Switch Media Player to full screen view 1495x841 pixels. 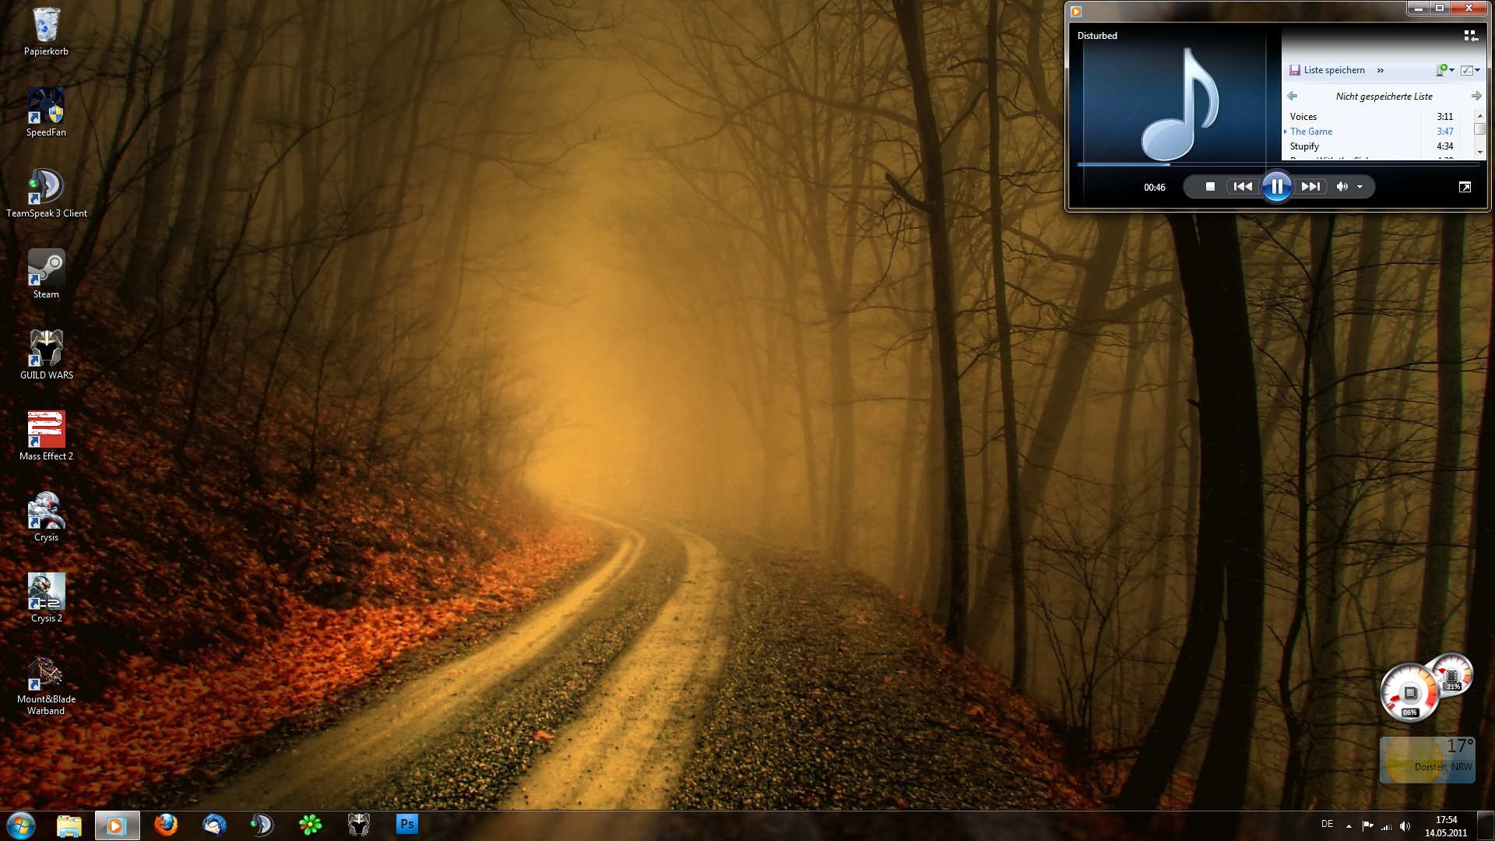tap(1465, 187)
